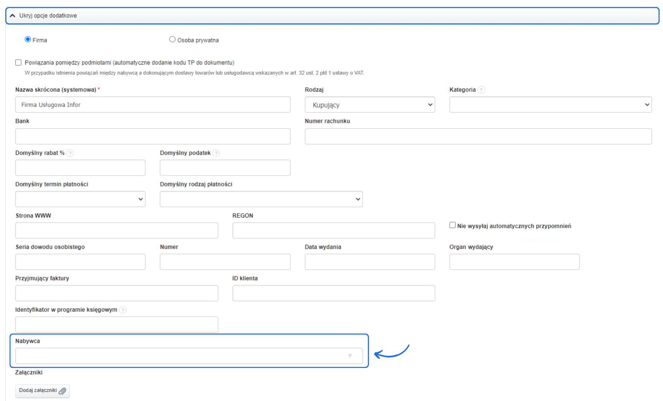Collapse using the chevron beside Ukryj opcje dodatkowe
Image resolution: width=663 pixels, height=401 pixels.
[x=12, y=16]
